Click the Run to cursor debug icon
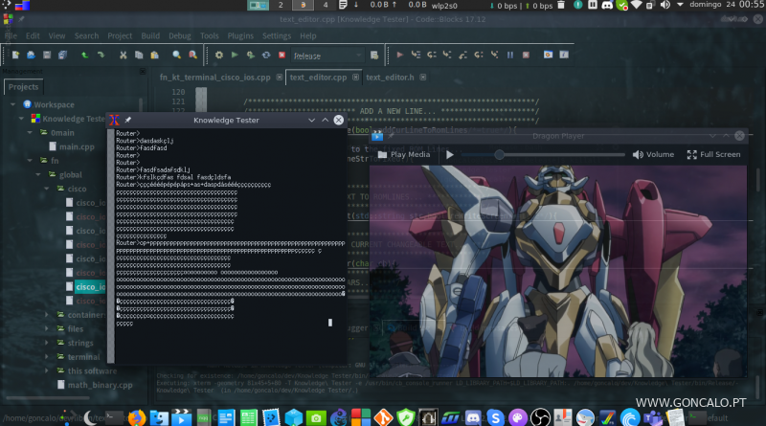 [416, 55]
